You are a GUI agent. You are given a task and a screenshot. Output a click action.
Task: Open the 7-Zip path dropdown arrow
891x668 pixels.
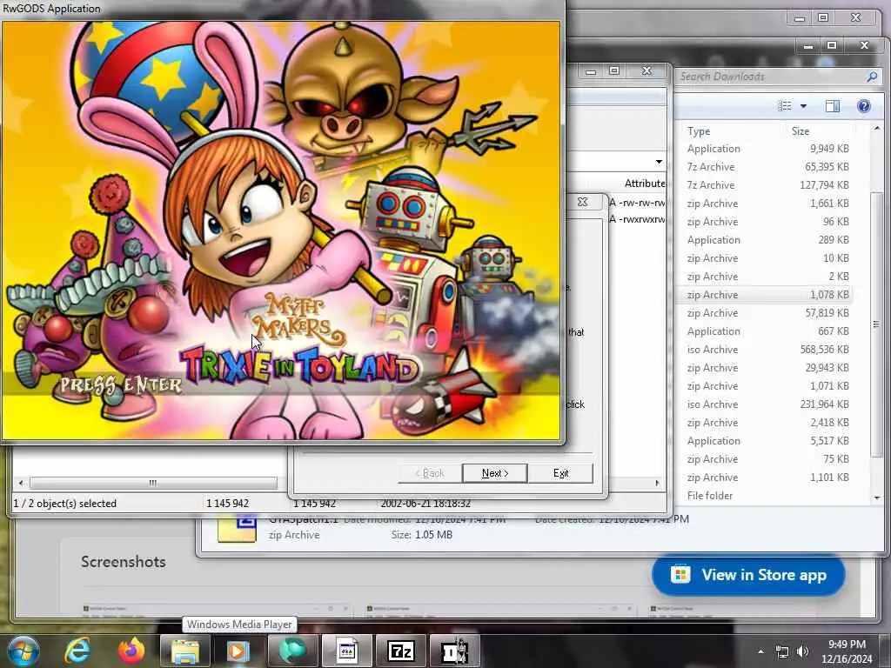659,162
